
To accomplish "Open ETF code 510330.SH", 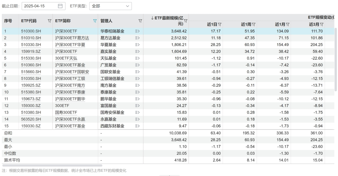I will [x=31, y=45].
